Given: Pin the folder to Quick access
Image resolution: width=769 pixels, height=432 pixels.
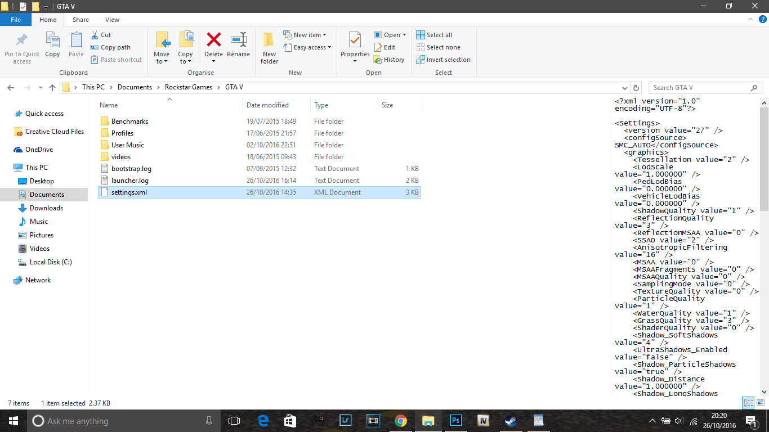Looking at the screenshot, I should (x=22, y=48).
